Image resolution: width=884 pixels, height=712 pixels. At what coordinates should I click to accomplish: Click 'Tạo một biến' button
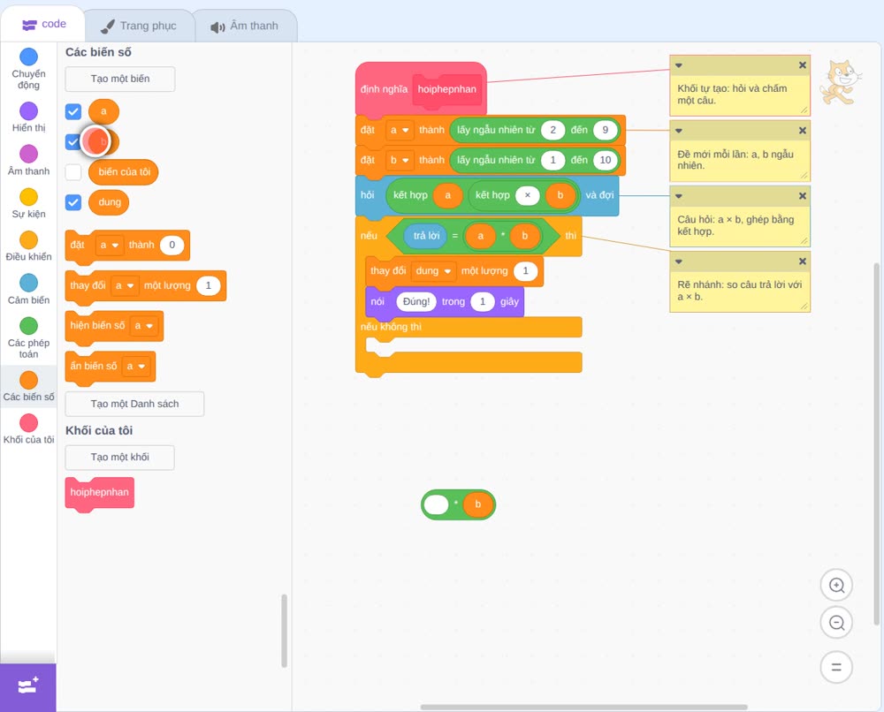pyautogui.click(x=120, y=79)
